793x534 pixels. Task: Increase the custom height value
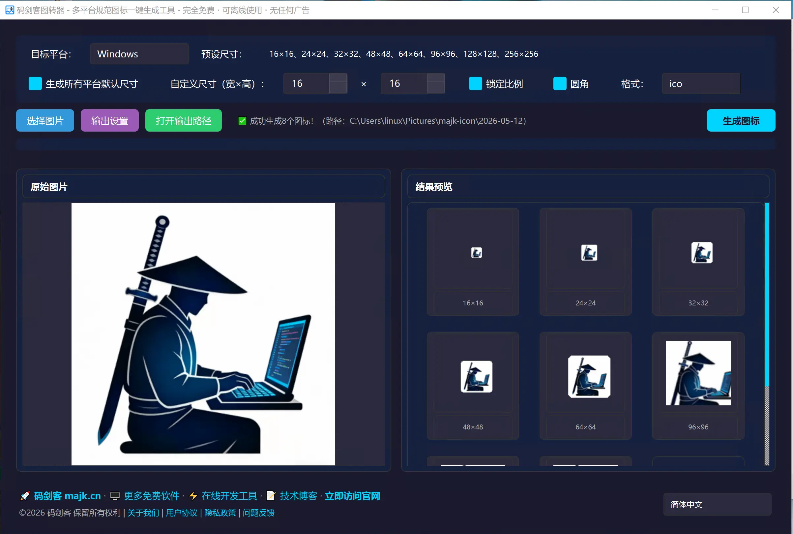435,78
